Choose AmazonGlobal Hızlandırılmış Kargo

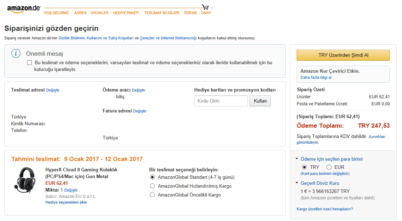tap(152, 186)
